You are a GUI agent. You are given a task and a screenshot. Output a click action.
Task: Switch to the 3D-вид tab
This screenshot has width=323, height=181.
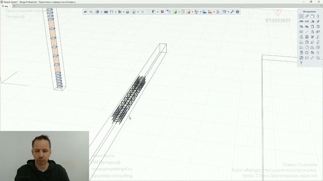coord(5,6)
